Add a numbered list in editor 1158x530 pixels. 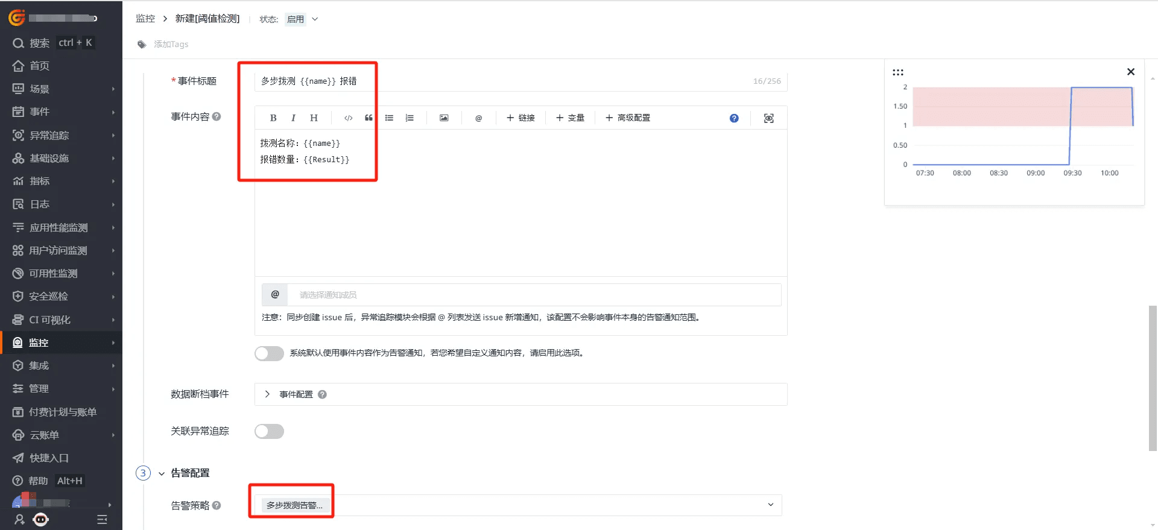(x=410, y=118)
